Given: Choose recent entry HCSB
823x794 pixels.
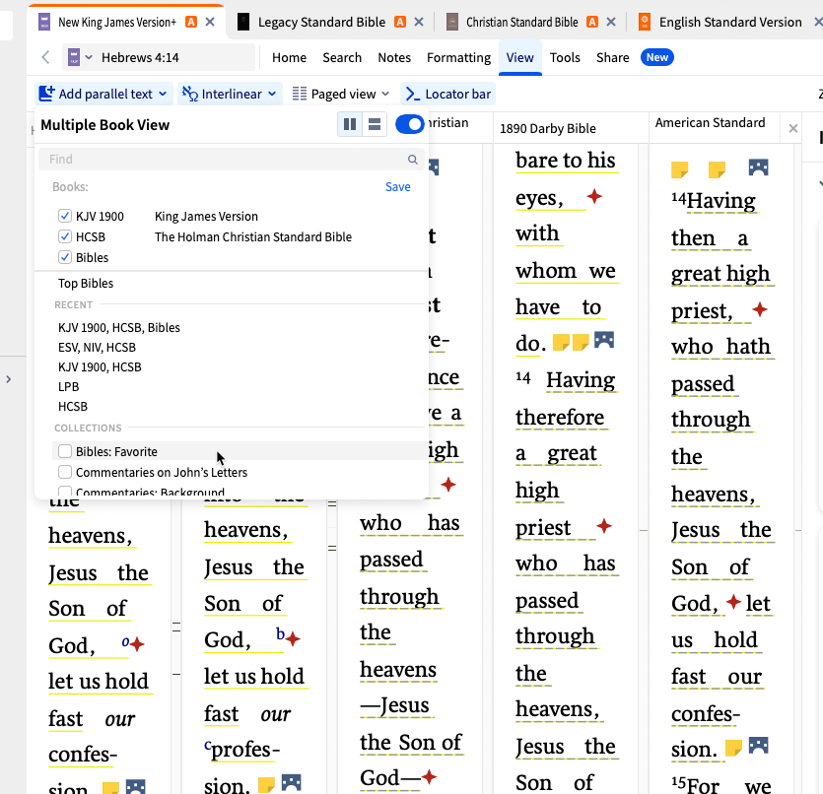Looking at the screenshot, I should click(x=73, y=407).
